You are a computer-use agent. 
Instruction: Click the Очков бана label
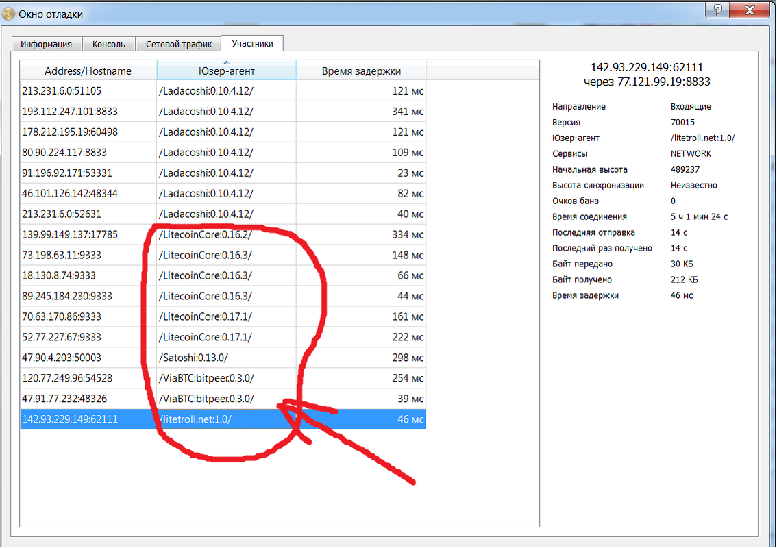pos(576,201)
